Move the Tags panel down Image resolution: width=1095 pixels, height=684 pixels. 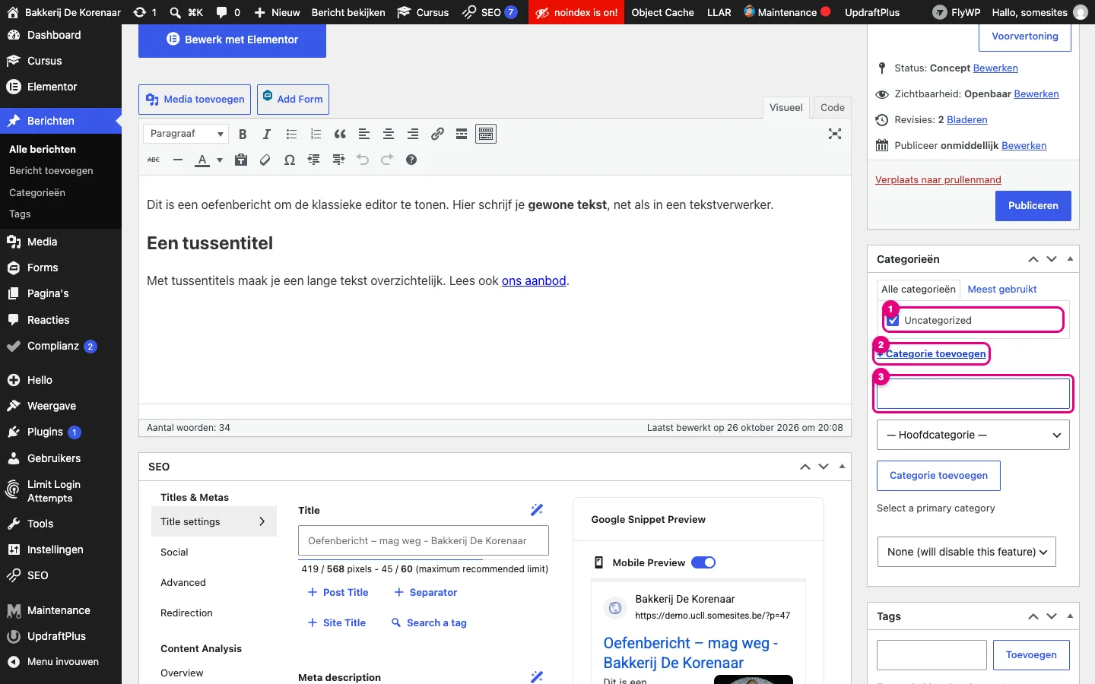[x=1052, y=616]
